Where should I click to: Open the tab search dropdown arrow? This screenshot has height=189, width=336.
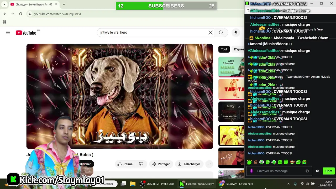[4, 4]
